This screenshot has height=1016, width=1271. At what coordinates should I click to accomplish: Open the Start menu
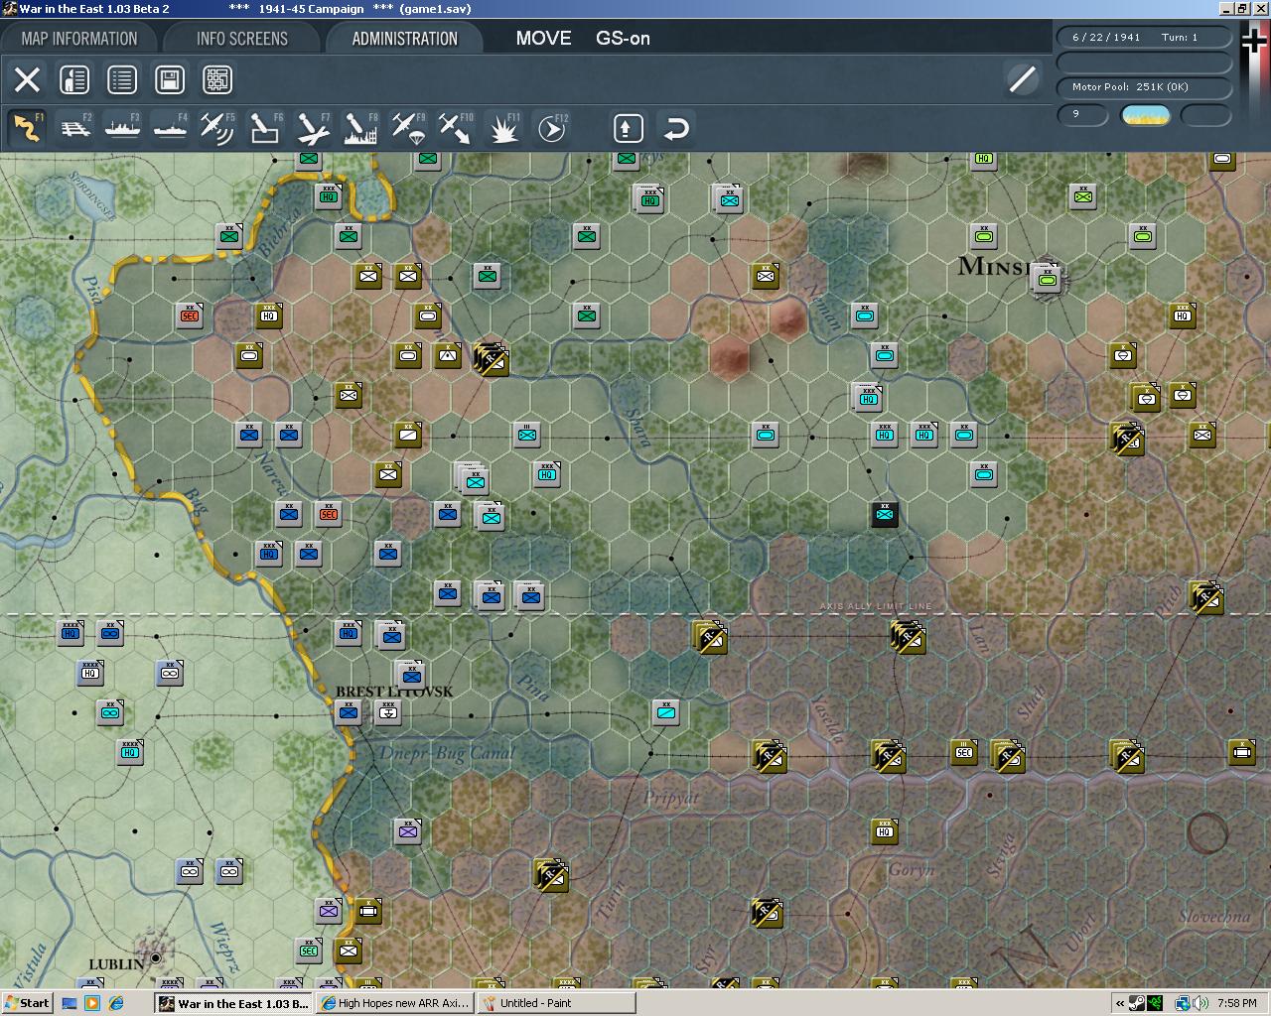(27, 1003)
